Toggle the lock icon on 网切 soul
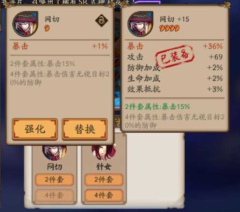 pyautogui.click(x=102, y=20)
